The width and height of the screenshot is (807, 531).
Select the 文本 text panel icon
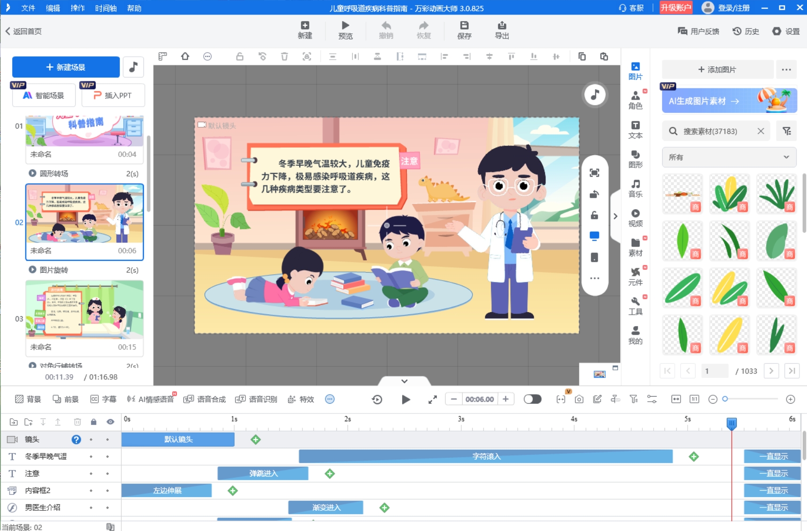[636, 129]
